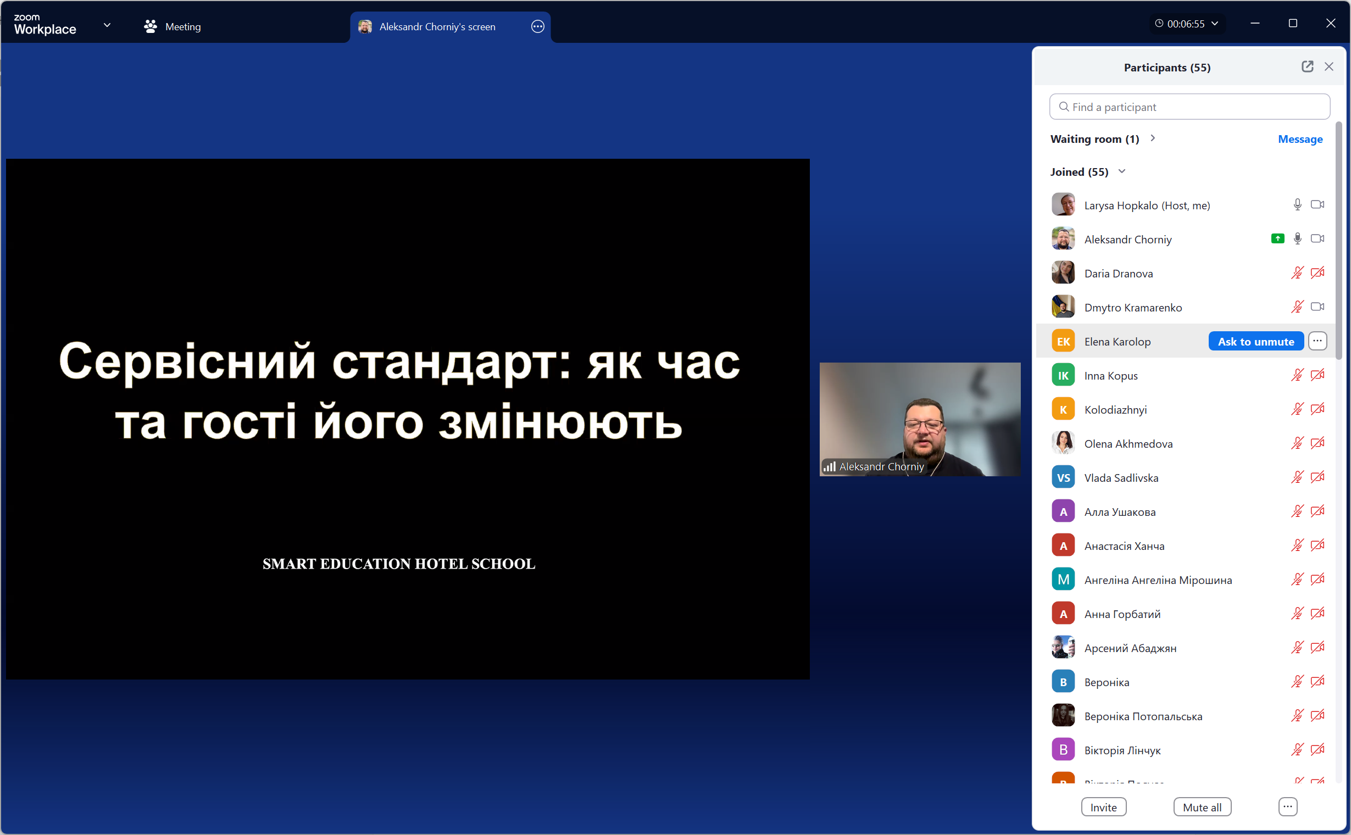Toggle Dmytro Kramarenko's muted microphone icon
The height and width of the screenshot is (835, 1351).
1297,307
